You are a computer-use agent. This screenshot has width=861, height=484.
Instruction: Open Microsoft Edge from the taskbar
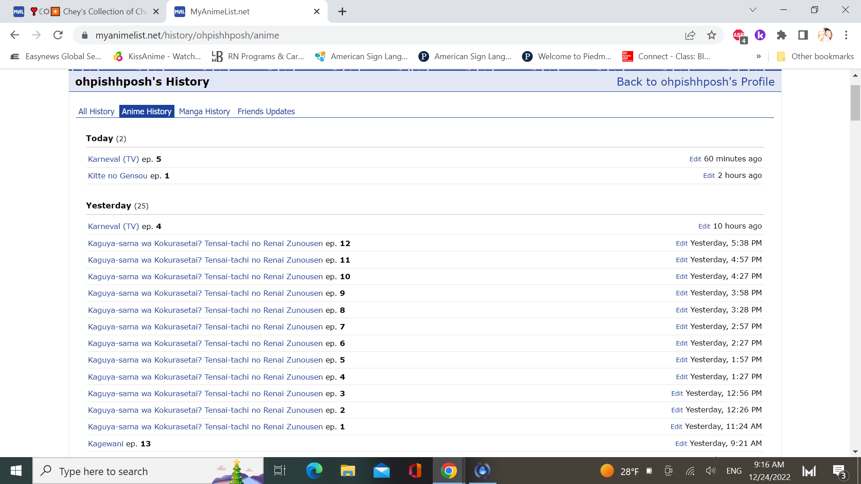click(314, 471)
